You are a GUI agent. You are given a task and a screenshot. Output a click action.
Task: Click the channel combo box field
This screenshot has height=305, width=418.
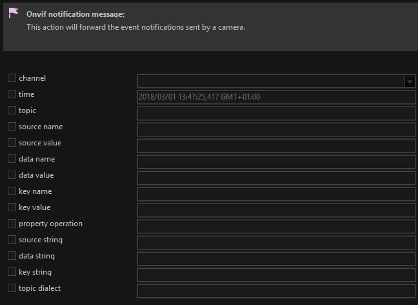click(x=276, y=81)
